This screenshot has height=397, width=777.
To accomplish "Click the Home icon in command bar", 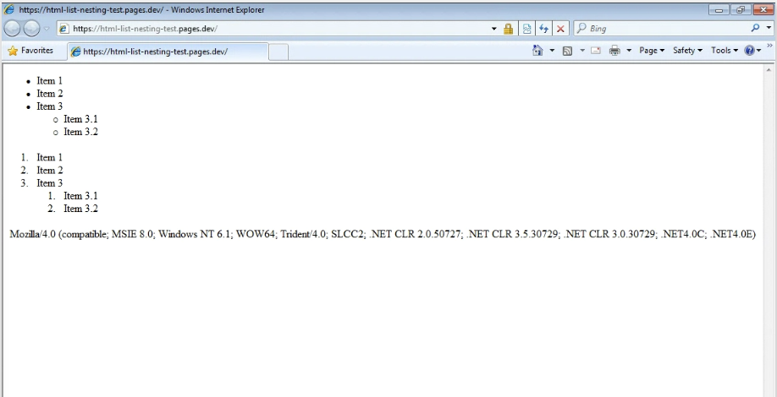I will [537, 51].
